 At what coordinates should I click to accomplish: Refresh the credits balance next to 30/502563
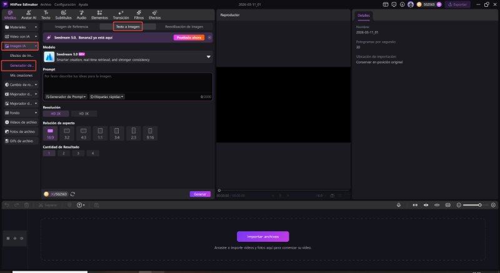[x=72, y=194]
